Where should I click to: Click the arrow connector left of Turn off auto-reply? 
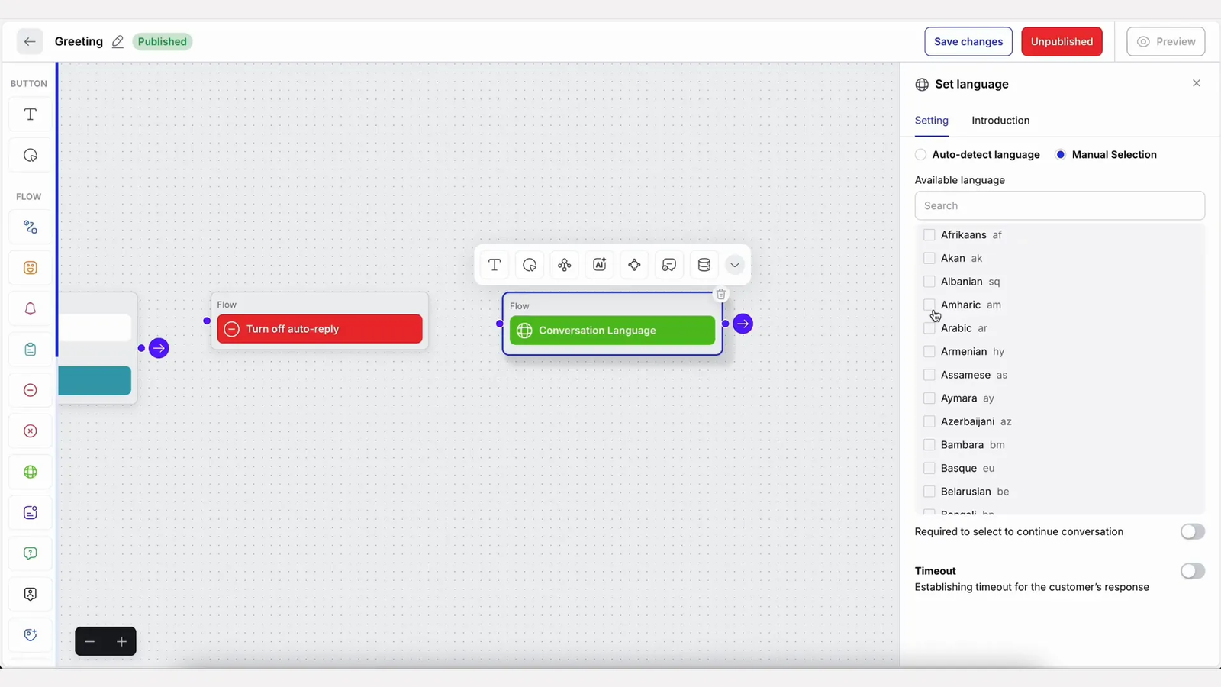[159, 348]
